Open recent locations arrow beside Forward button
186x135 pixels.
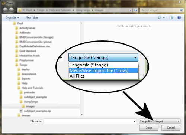[x=16, y=10]
